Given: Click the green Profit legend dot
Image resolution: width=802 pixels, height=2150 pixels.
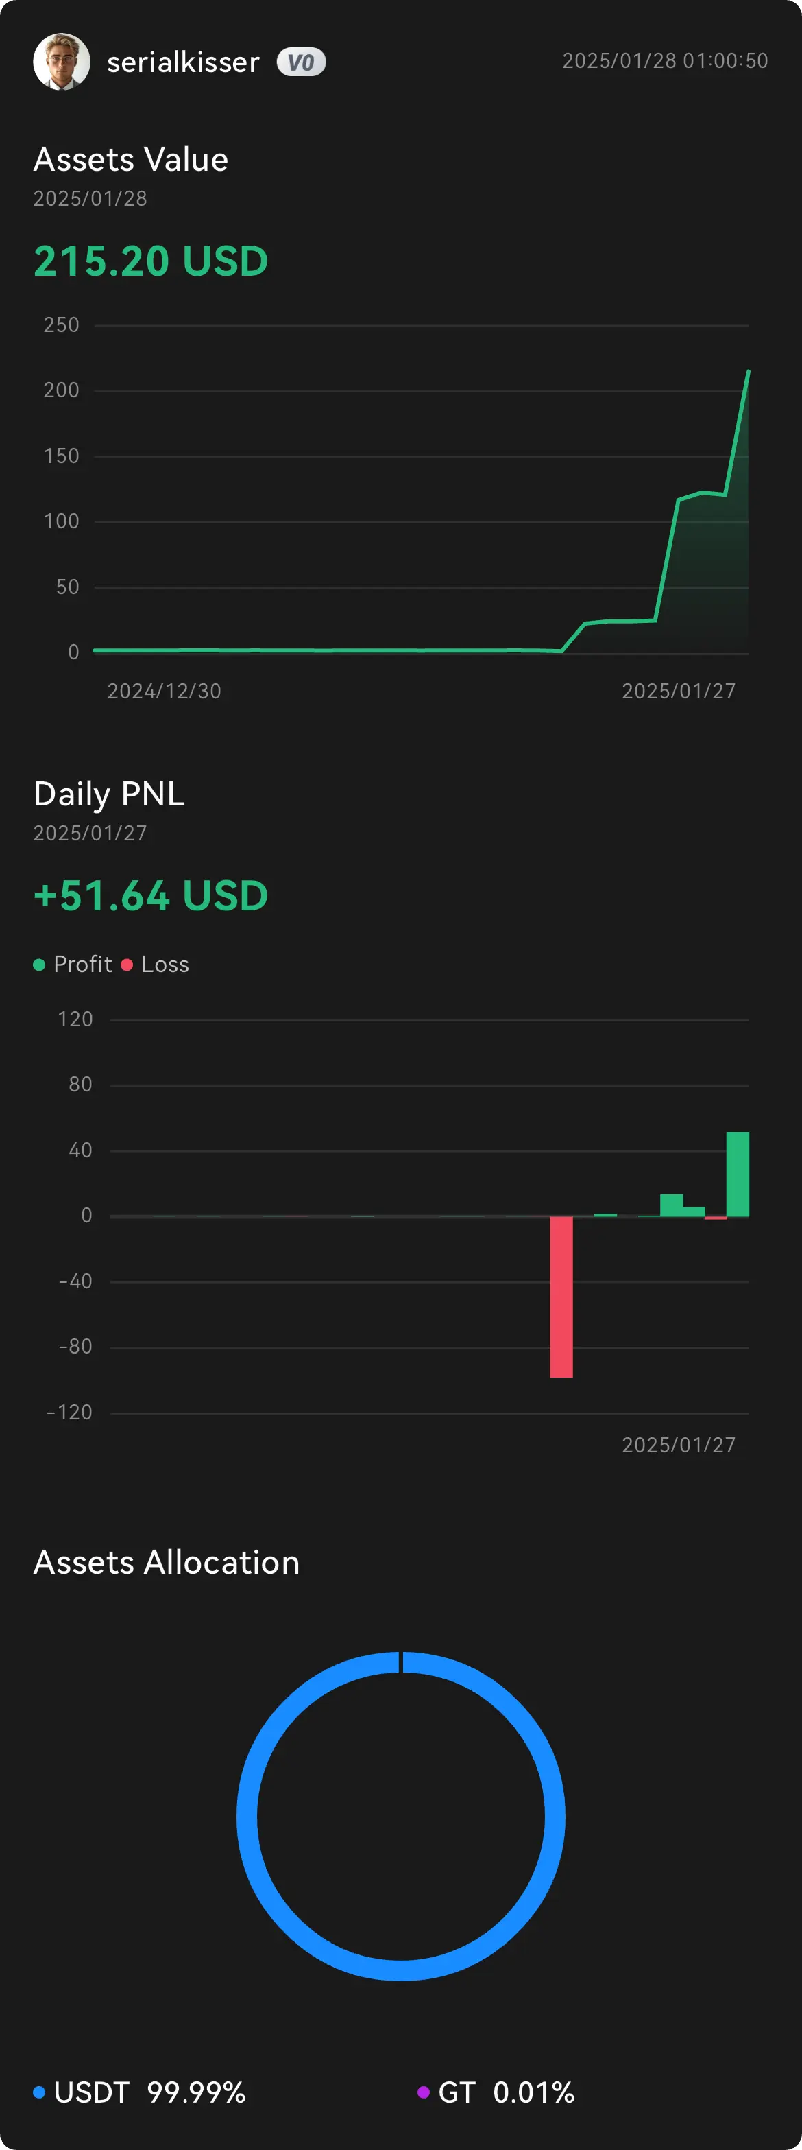Looking at the screenshot, I should (x=38, y=965).
